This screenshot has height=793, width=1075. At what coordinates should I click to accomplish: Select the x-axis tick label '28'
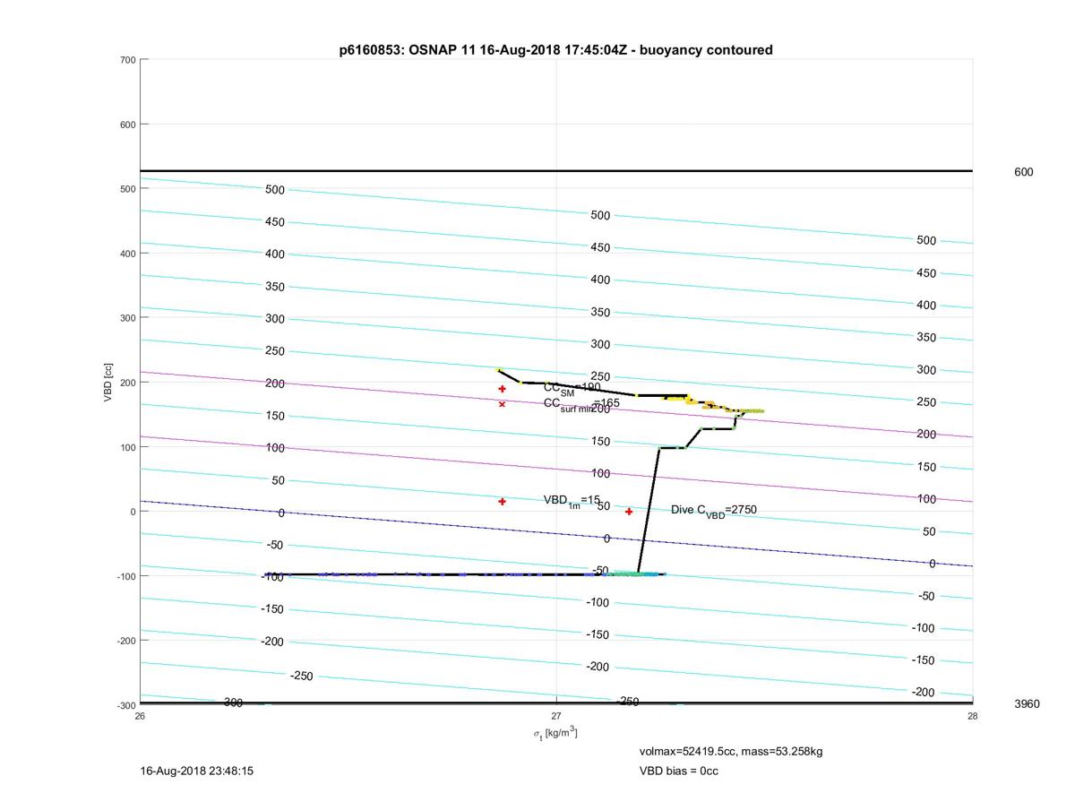[973, 715]
